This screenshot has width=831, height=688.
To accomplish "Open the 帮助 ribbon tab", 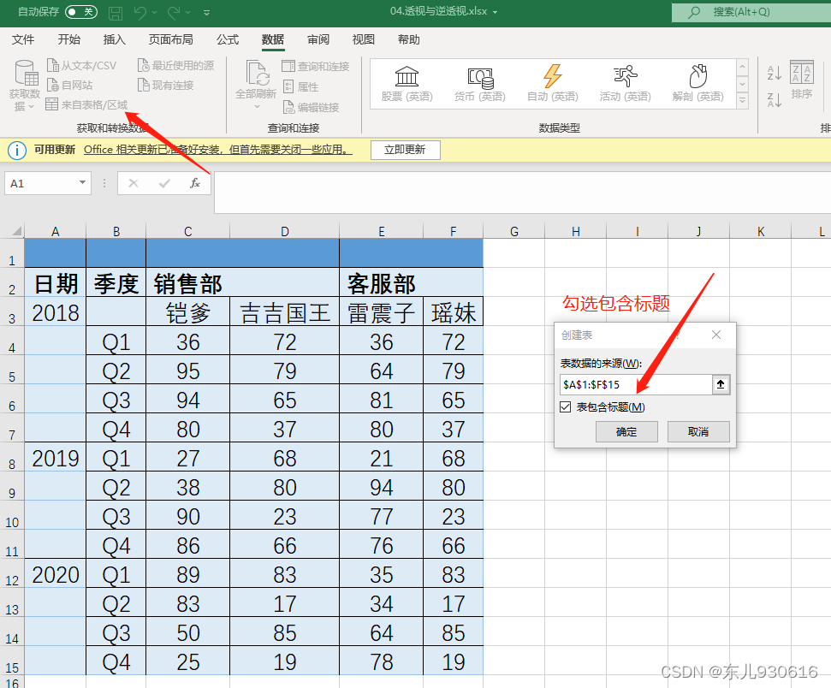I will coord(408,39).
